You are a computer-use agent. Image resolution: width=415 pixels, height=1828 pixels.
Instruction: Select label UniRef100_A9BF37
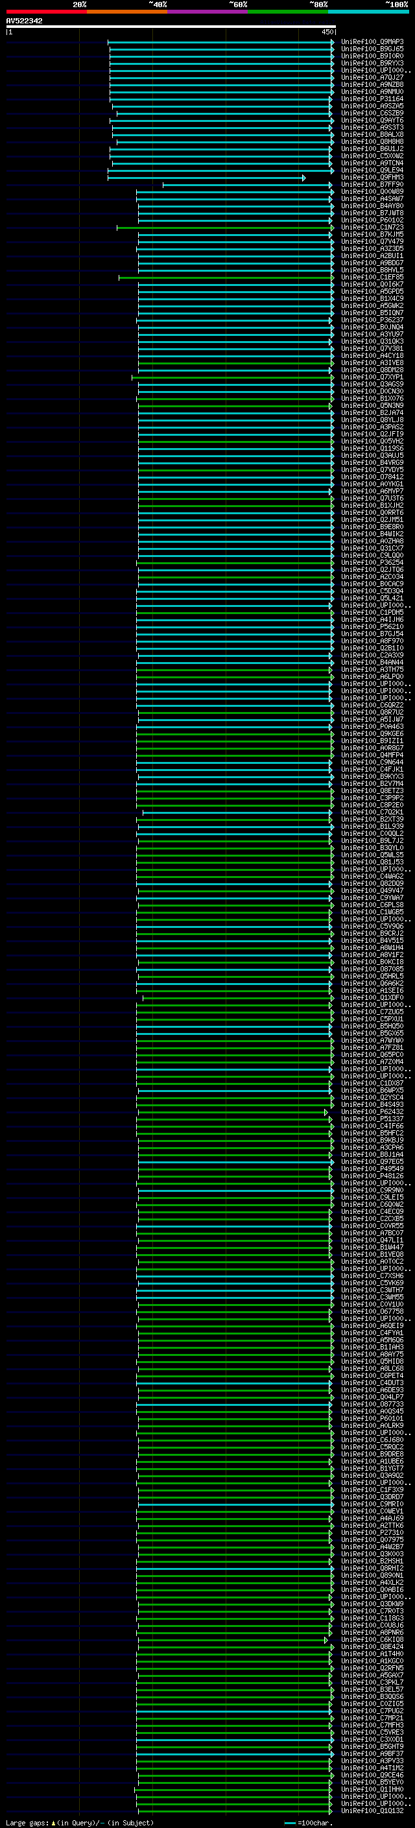coord(372,1754)
